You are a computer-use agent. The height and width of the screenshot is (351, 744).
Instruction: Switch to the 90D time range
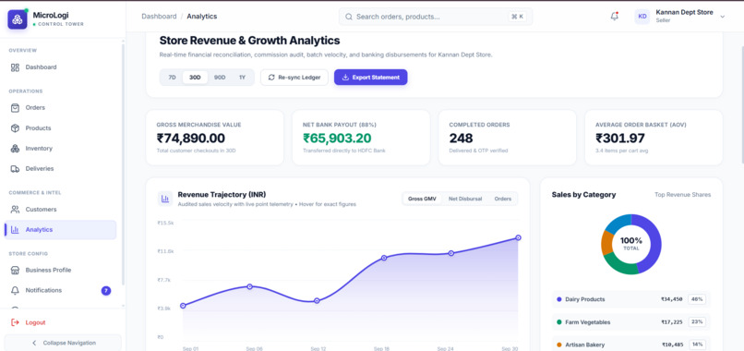tap(220, 78)
